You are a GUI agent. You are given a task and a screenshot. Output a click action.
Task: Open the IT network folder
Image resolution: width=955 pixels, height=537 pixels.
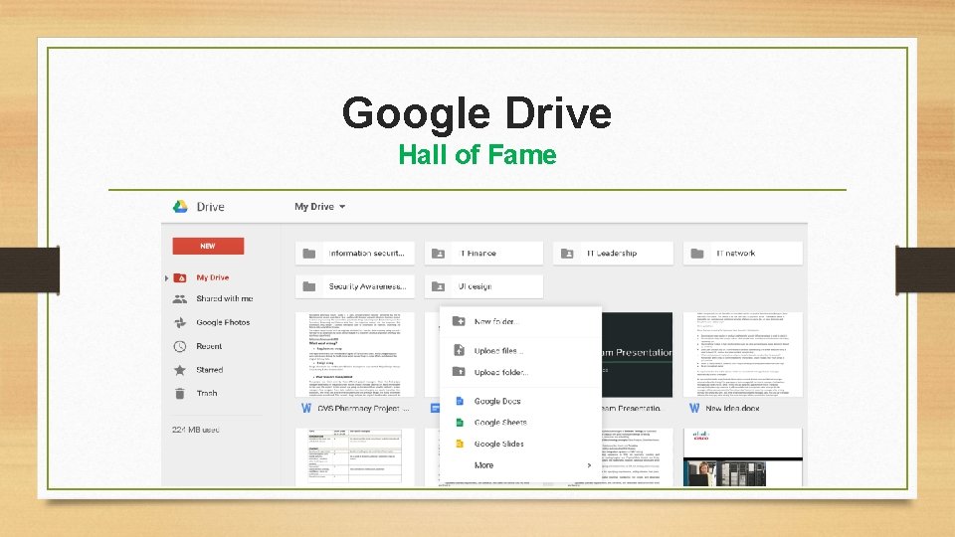743,254
